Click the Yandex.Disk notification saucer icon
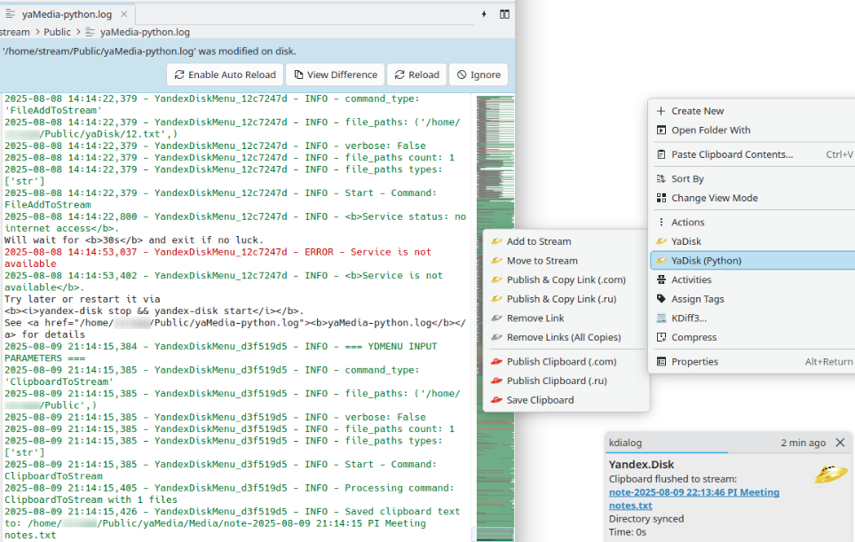This screenshot has width=855, height=542. pyautogui.click(x=830, y=474)
